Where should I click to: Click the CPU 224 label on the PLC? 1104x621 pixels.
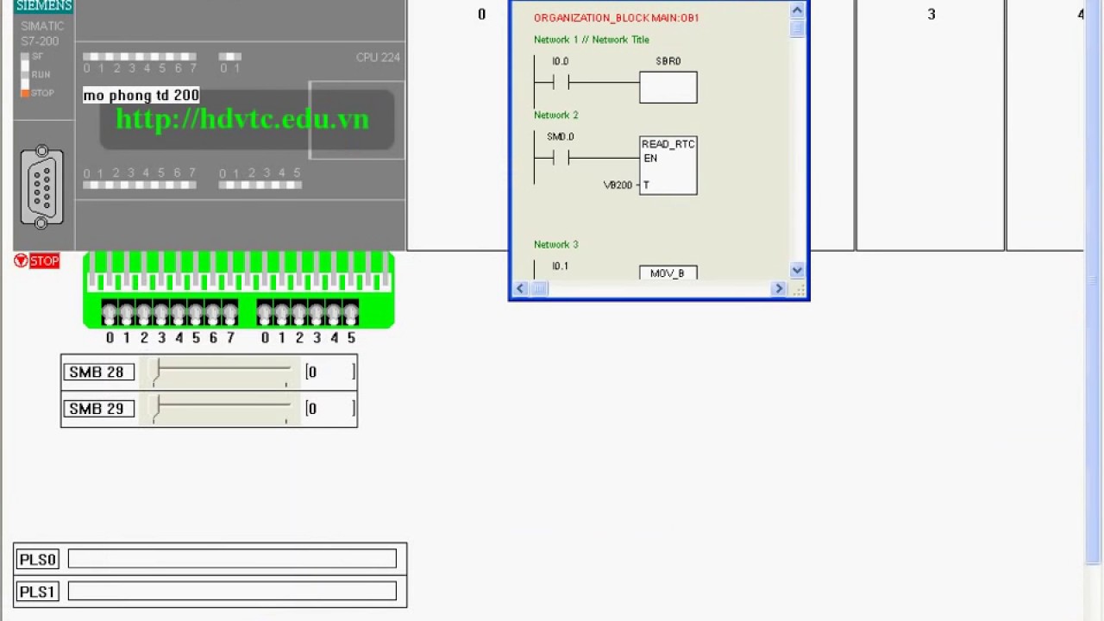click(x=378, y=57)
